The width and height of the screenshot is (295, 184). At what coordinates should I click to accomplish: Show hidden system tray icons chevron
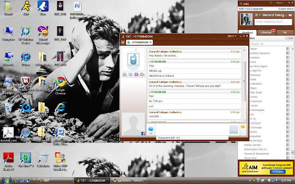coord(250,181)
